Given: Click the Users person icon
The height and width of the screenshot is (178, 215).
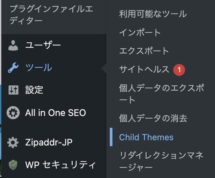Looking at the screenshot, I should (13, 45).
